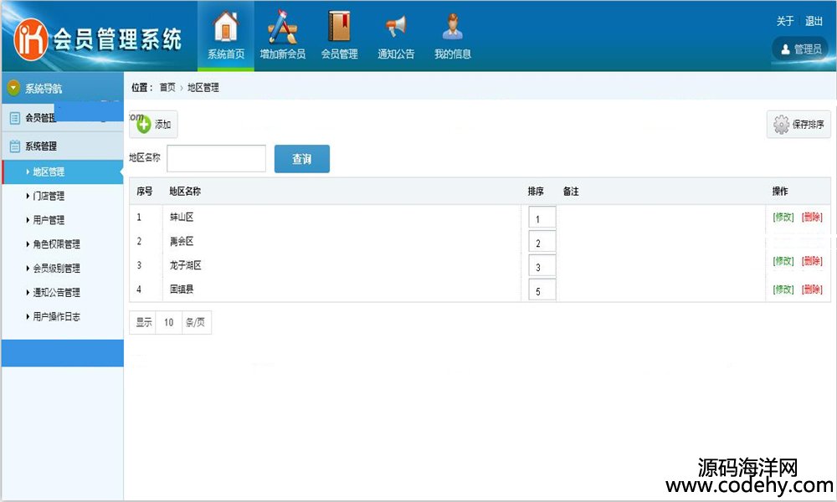The width and height of the screenshot is (837, 502).
Task: Collapse the 系统管理 sidebar section
Action: click(x=63, y=146)
